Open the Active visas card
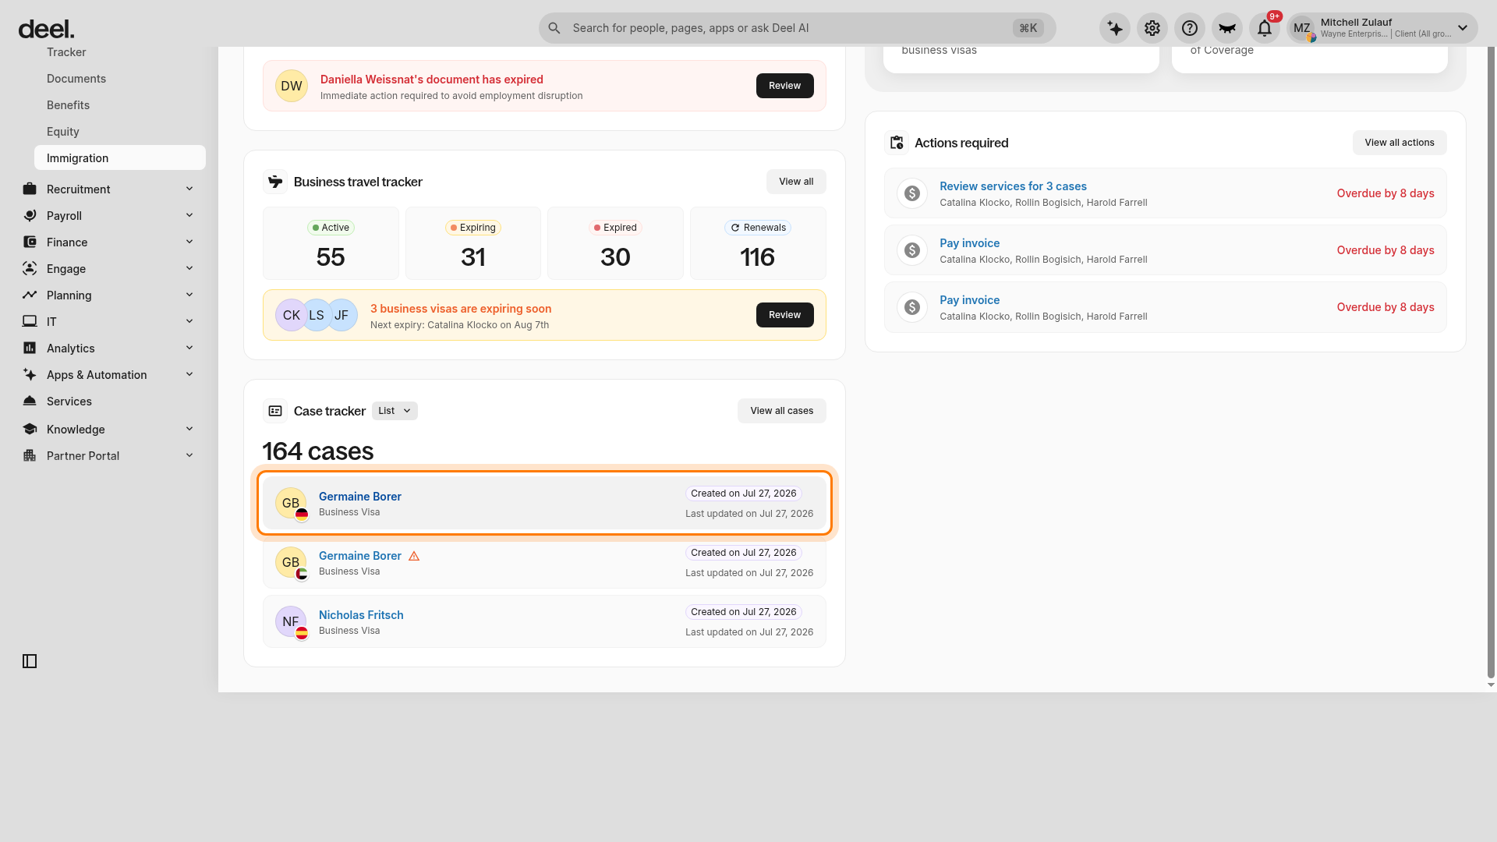 (x=331, y=243)
